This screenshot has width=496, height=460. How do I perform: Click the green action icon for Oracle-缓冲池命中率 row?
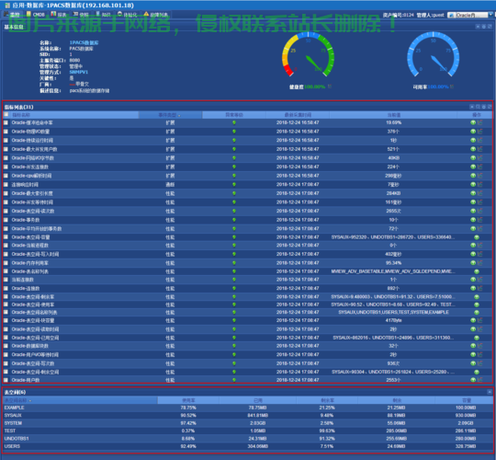[x=473, y=122]
